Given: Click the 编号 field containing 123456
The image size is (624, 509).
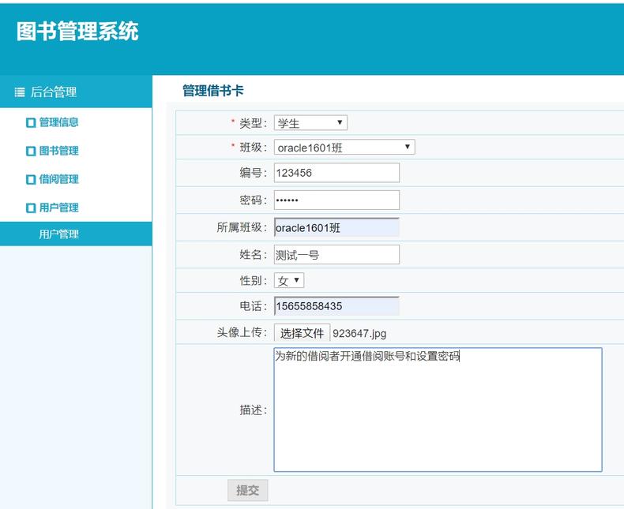Looking at the screenshot, I should coord(336,173).
